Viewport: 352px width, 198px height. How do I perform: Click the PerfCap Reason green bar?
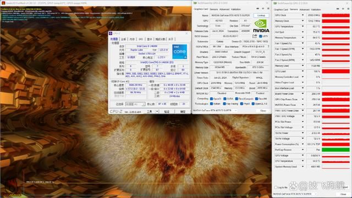click(335, 150)
